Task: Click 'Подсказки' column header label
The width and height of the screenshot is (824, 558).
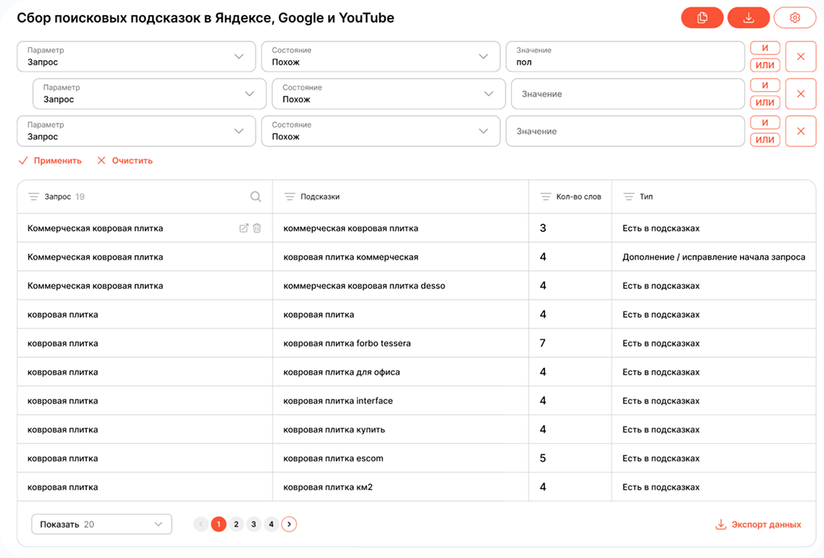Action: click(x=320, y=197)
